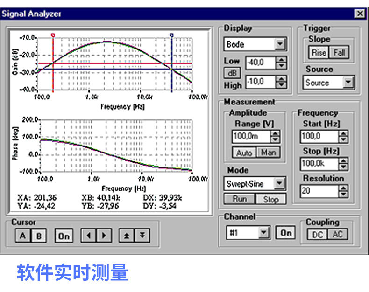Increase the Stop frequency

[343, 161]
